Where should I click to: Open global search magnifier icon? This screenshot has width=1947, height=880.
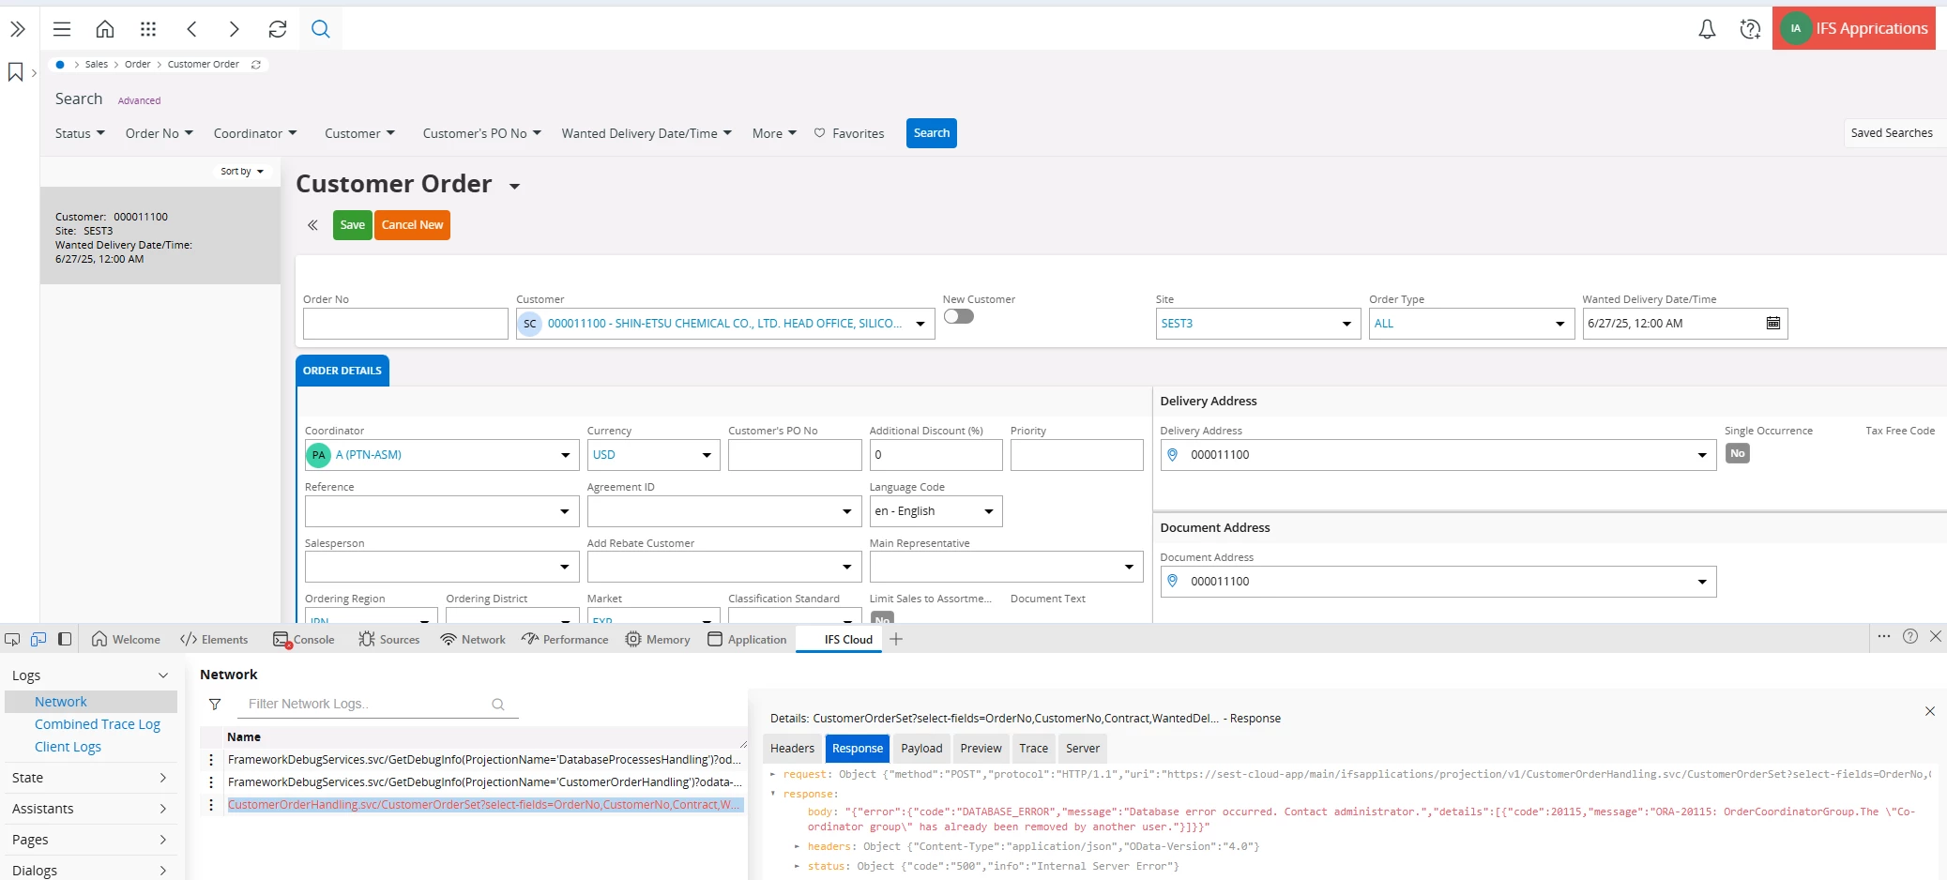point(321,29)
